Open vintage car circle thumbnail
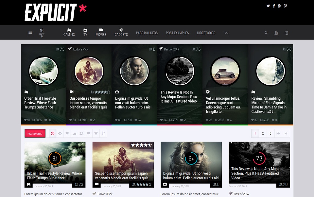Image resolution: width=314 pixels, height=197 pixels. 225,71
